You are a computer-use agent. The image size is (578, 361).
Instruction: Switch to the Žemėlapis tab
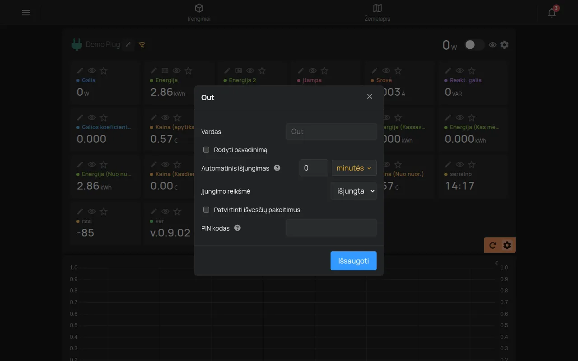click(378, 13)
